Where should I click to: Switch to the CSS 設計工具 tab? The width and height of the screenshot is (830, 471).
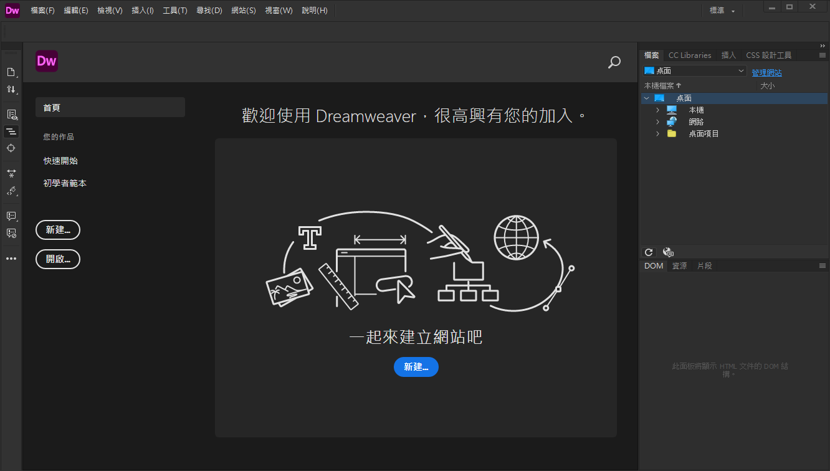[x=769, y=55]
